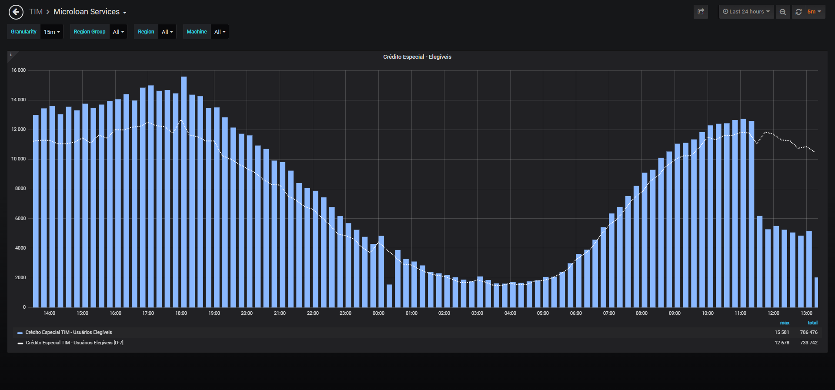Toggle the Usuários Elegíveis legend series
This screenshot has height=390, width=835.
click(69, 332)
